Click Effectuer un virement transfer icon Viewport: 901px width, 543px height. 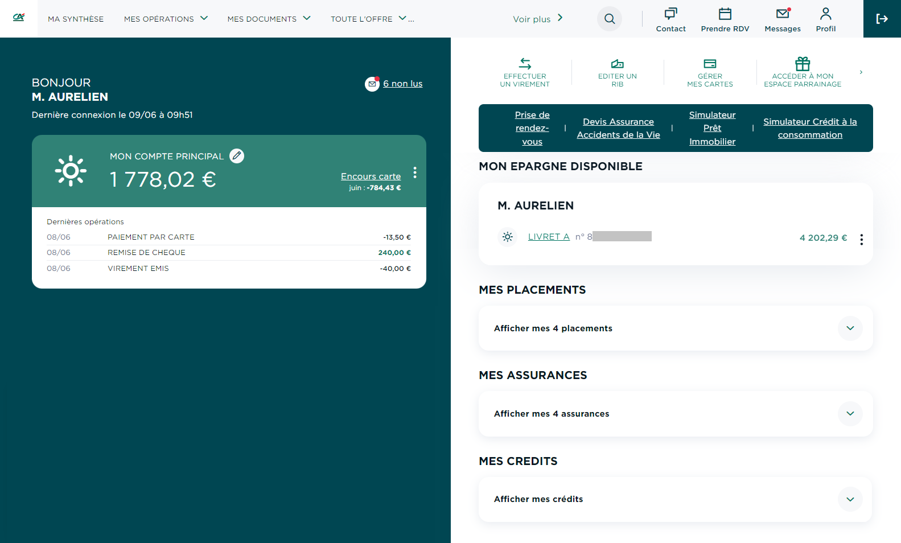pyautogui.click(x=525, y=64)
